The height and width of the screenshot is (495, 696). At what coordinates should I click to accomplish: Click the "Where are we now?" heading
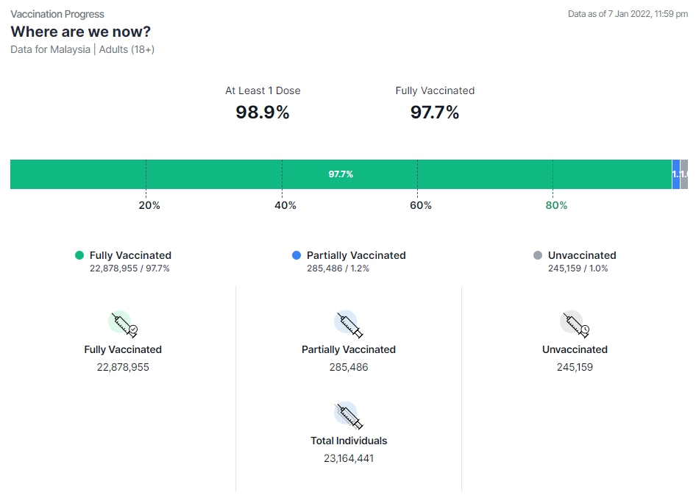[81, 32]
